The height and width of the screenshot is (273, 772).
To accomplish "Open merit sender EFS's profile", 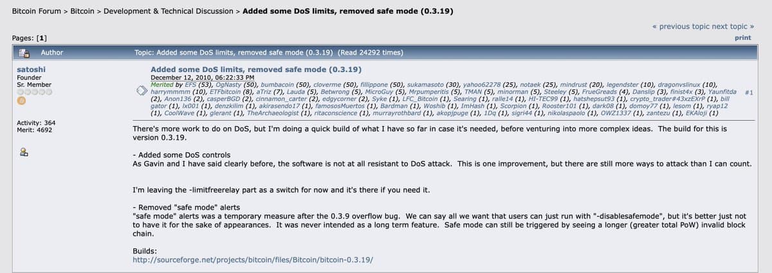I will pyautogui.click(x=191, y=84).
